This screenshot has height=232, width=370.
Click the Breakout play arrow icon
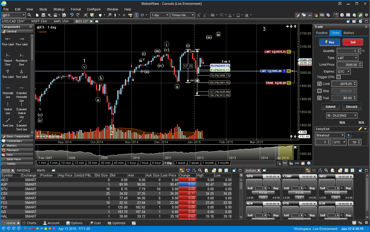tap(349, 135)
